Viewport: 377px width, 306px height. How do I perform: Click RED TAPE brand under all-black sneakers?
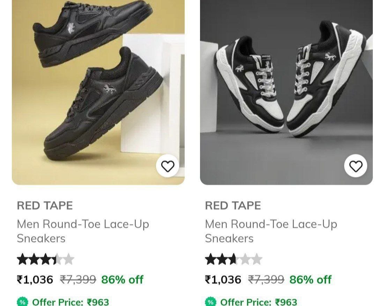(45, 205)
